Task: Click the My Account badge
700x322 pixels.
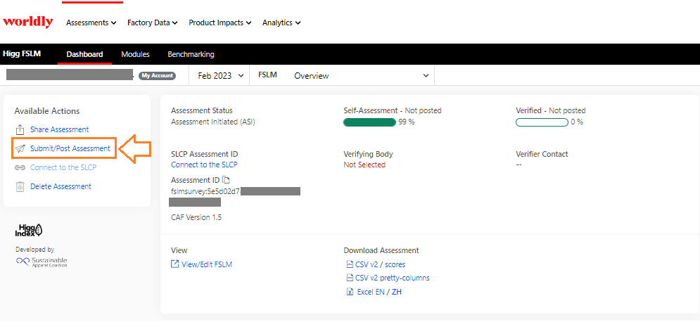Action: pyautogui.click(x=157, y=76)
